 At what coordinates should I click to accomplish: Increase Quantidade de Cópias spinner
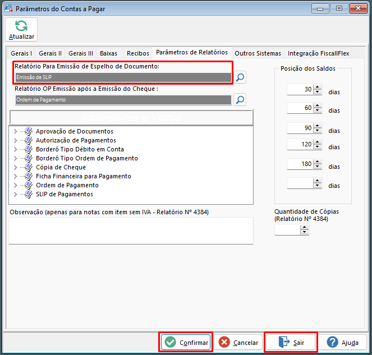point(305,227)
